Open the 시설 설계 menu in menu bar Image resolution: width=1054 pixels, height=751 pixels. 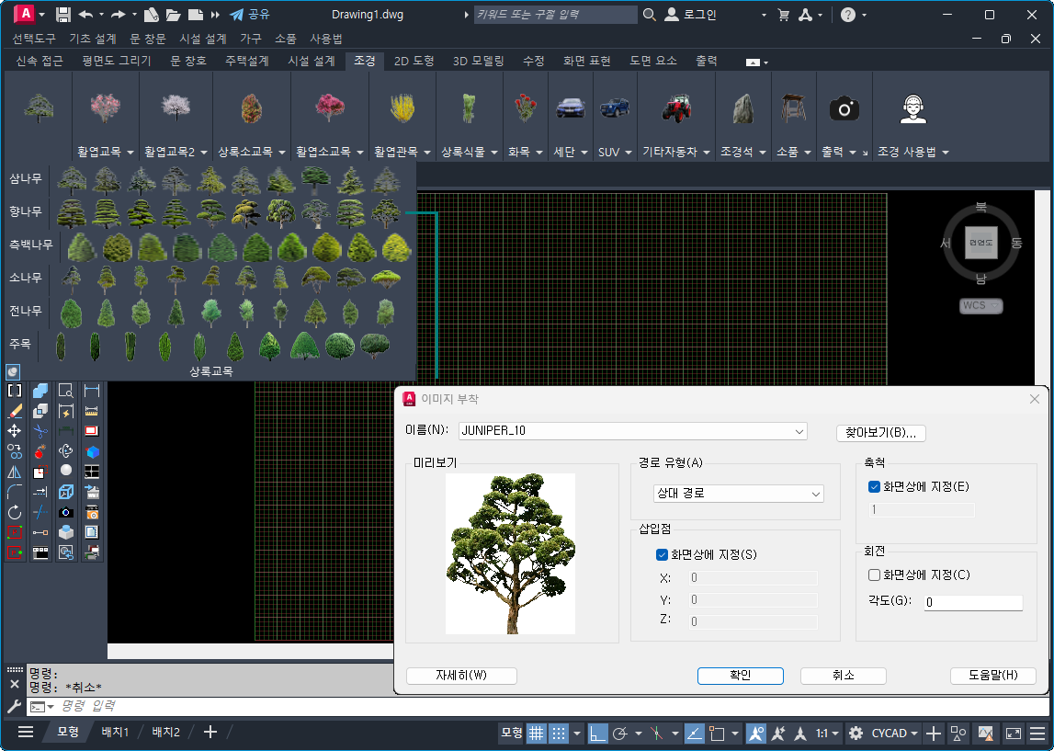[x=202, y=39]
